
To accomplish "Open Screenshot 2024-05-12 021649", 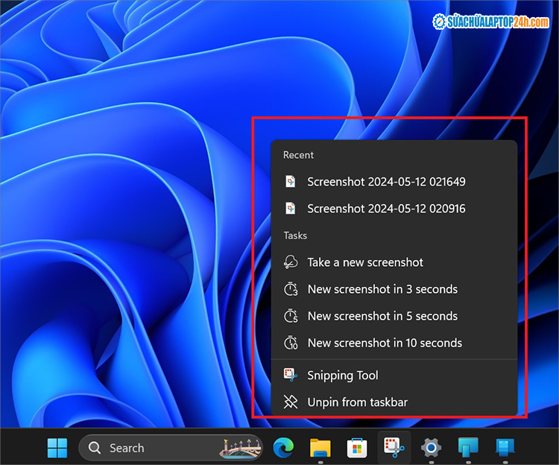I will [394, 182].
